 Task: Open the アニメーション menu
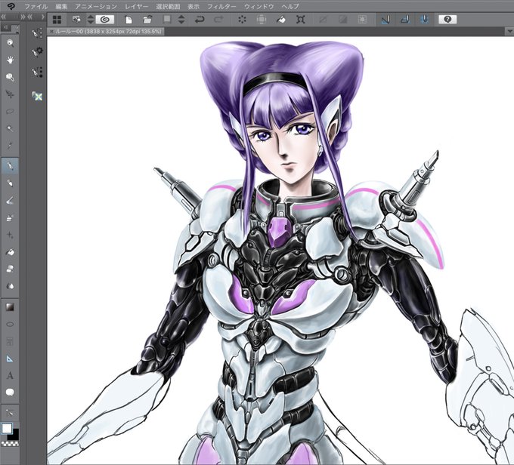[x=96, y=6]
